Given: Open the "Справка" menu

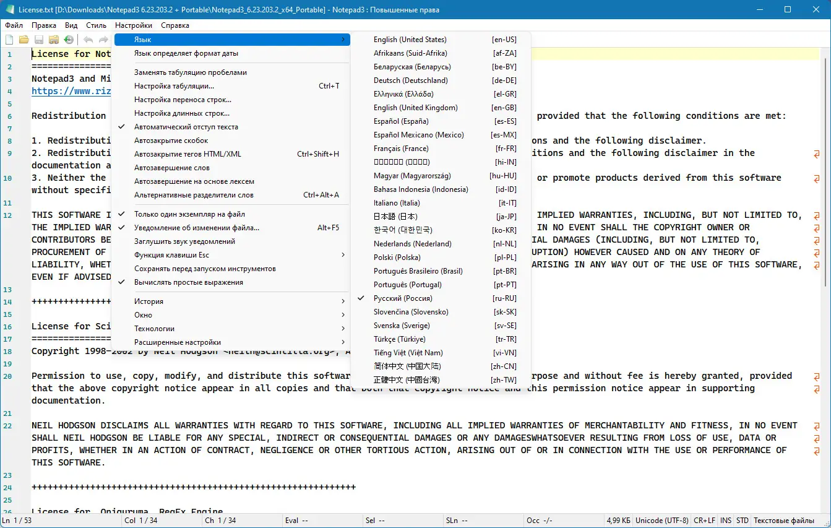Looking at the screenshot, I should coord(175,25).
